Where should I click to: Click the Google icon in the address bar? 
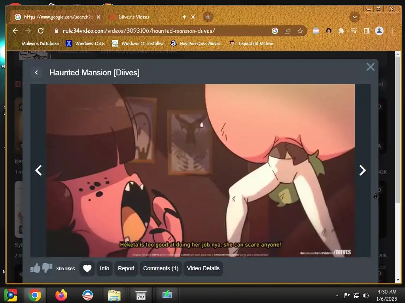click(275, 31)
